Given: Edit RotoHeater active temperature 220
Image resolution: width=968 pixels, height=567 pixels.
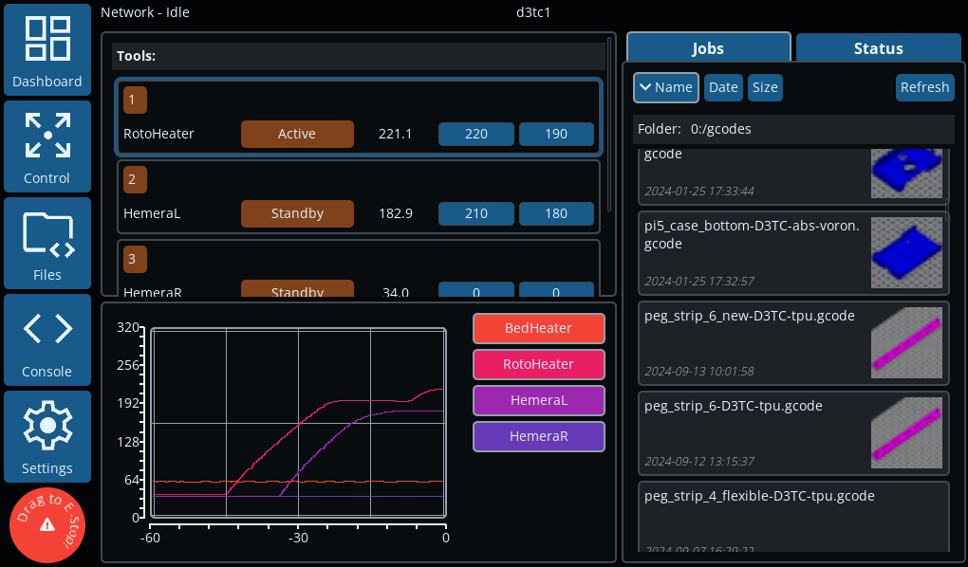Looking at the screenshot, I should 476,134.
